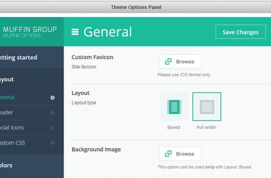Image resolution: width=271 pixels, height=178 pixels.
Task: Click the Muffin Group logo
Action: point(30,32)
